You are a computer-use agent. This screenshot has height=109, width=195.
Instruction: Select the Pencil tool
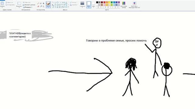pos(38,3)
